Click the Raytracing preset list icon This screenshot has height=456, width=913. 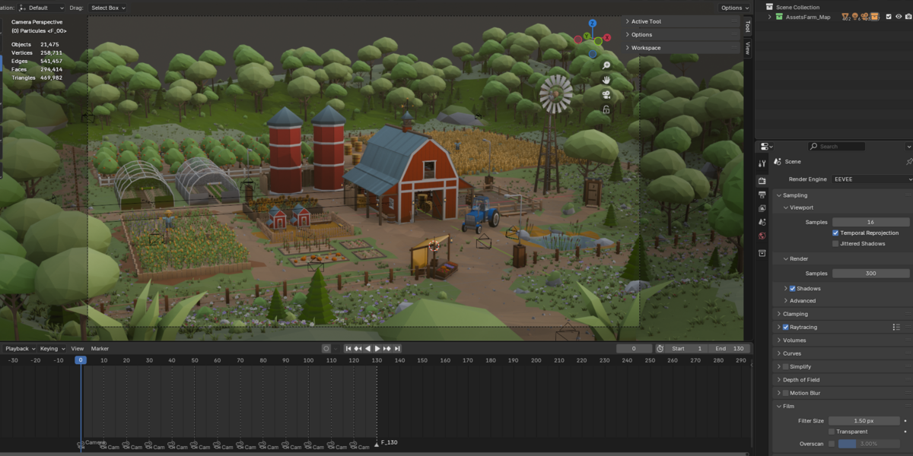(x=896, y=327)
